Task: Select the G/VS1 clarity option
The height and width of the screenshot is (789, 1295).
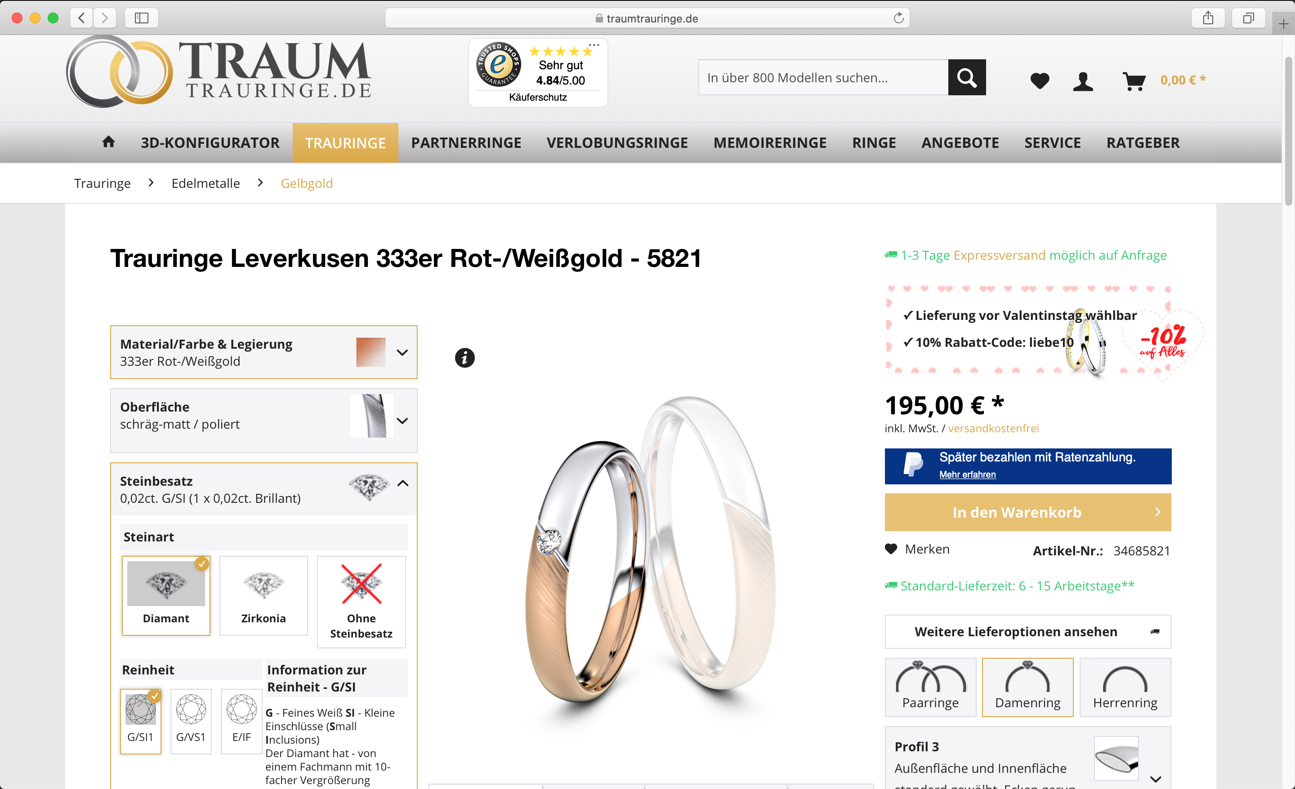Action: pos(191,721)
